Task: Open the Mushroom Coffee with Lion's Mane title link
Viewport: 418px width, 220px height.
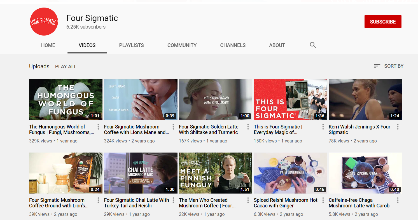Action: 136,130
